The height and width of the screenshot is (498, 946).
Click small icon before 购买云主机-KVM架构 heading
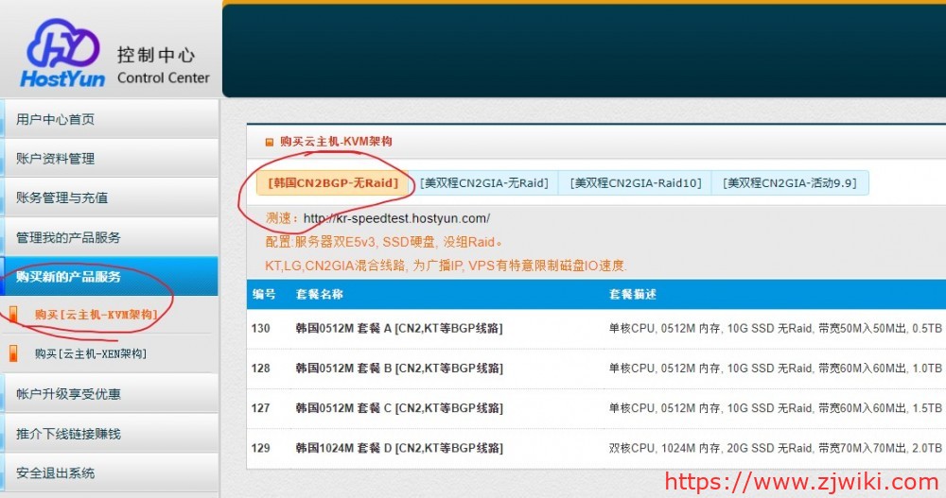tap(270, 142)
